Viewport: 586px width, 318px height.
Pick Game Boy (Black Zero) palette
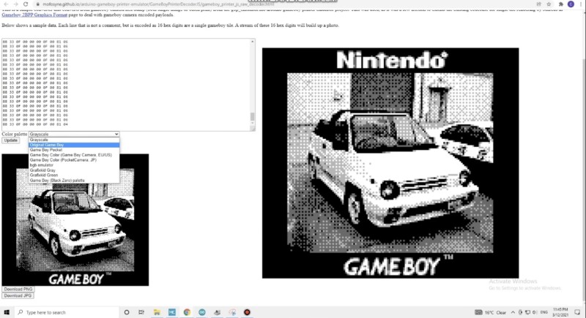pos(74,180)
